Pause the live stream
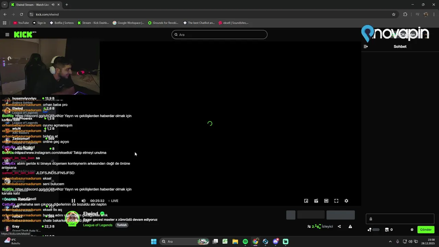This screenshot has height=247, width=439. click(x=73, y=201)
